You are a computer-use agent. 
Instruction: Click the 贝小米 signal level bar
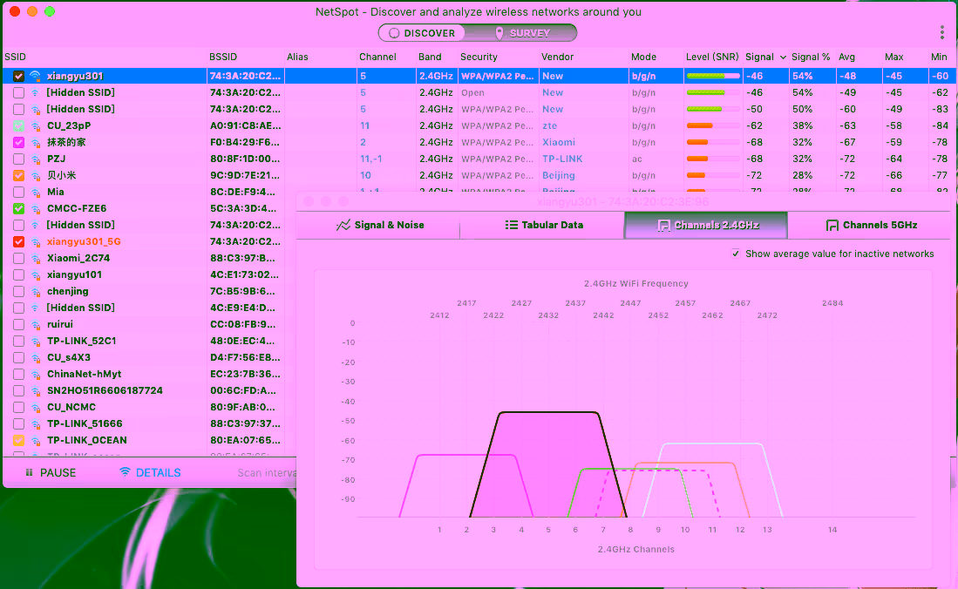[x=713, y=175]
